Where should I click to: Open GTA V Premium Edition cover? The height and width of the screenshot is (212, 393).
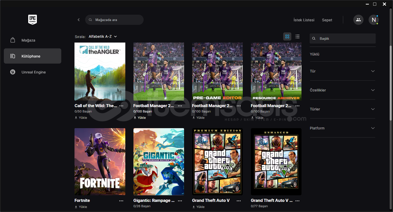(217, 162)
